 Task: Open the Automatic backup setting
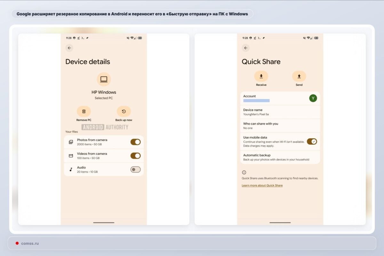[280, 157]
